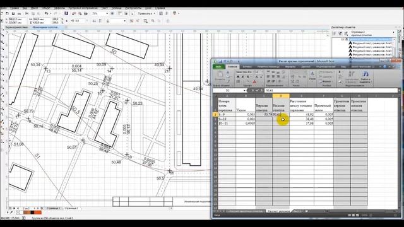Open the Name Box dropdown in Excel

[x=244, y=90]
